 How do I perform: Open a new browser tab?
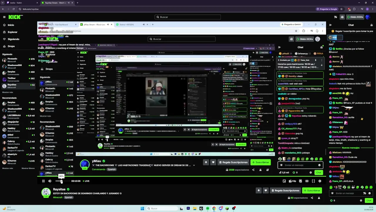coord(77,3)
